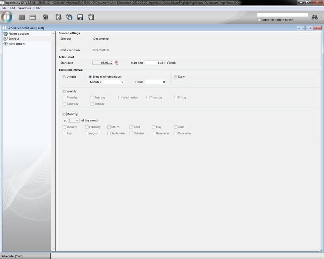Click the dark grid list view icon
Screen dimensions: 324x259
pos(22,17)
